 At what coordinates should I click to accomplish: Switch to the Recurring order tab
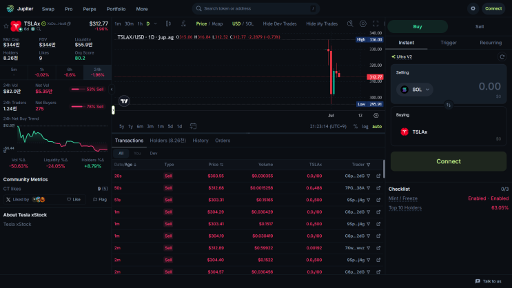tap(491, 43)
